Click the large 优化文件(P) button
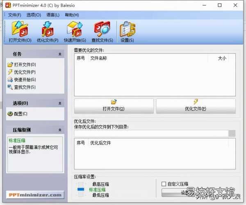246x205 pixels. [x=196, y=106]
